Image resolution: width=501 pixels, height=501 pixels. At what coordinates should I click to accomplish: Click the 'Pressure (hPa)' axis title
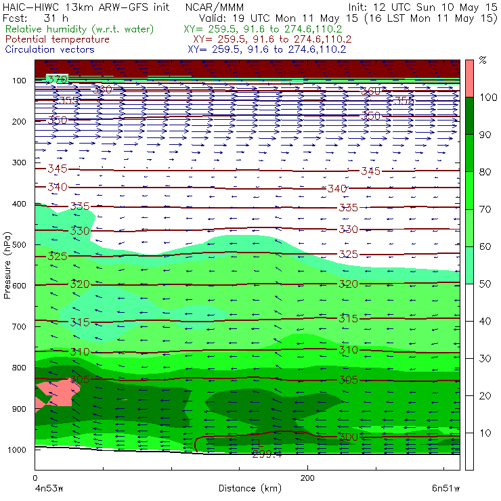[7, 265]
